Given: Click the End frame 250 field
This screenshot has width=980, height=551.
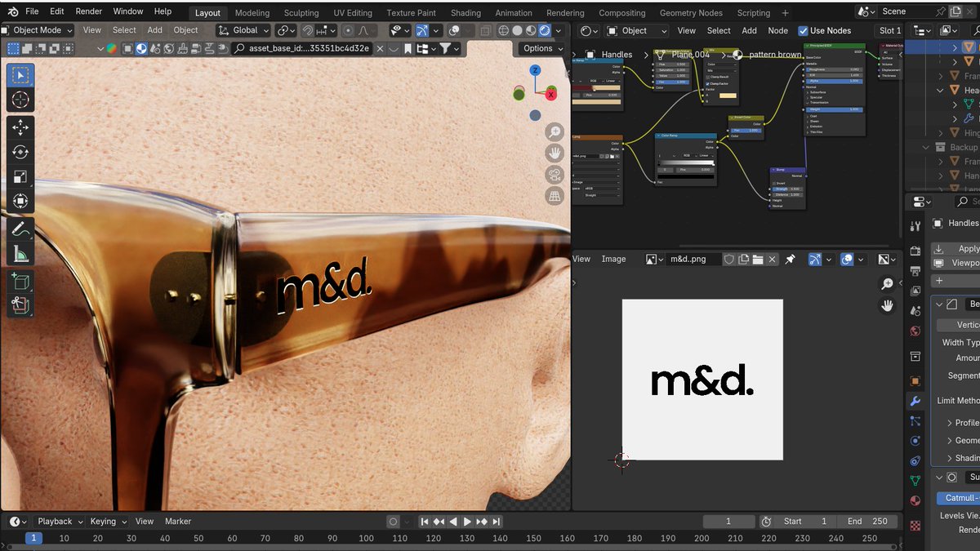Looking at the screenshot, I should [867, 522].
